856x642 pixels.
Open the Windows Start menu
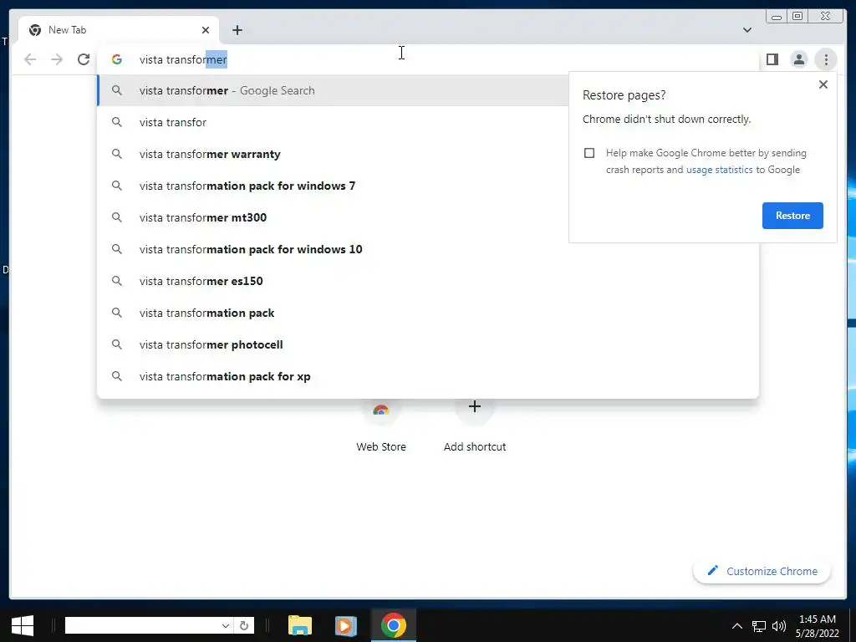point(23,625)
